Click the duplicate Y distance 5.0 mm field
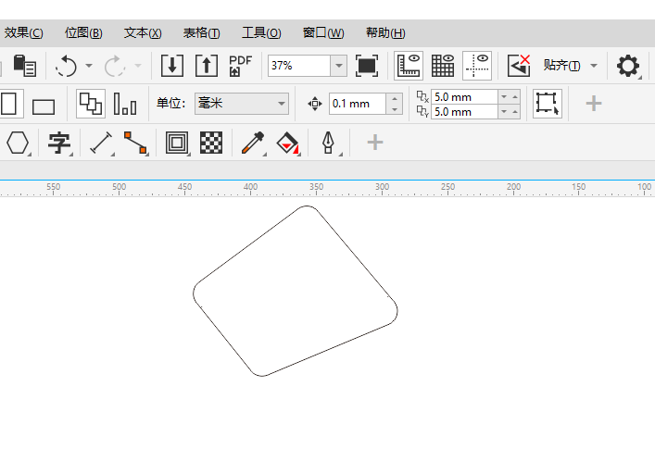Image resolution: width=655 pixels, height=449 pixels. (464, 112)
